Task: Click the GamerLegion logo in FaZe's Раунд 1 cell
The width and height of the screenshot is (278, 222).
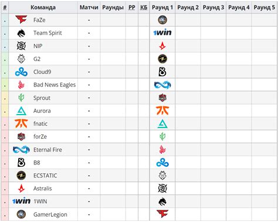Action: pyautogui.click(x=162, y=20)
